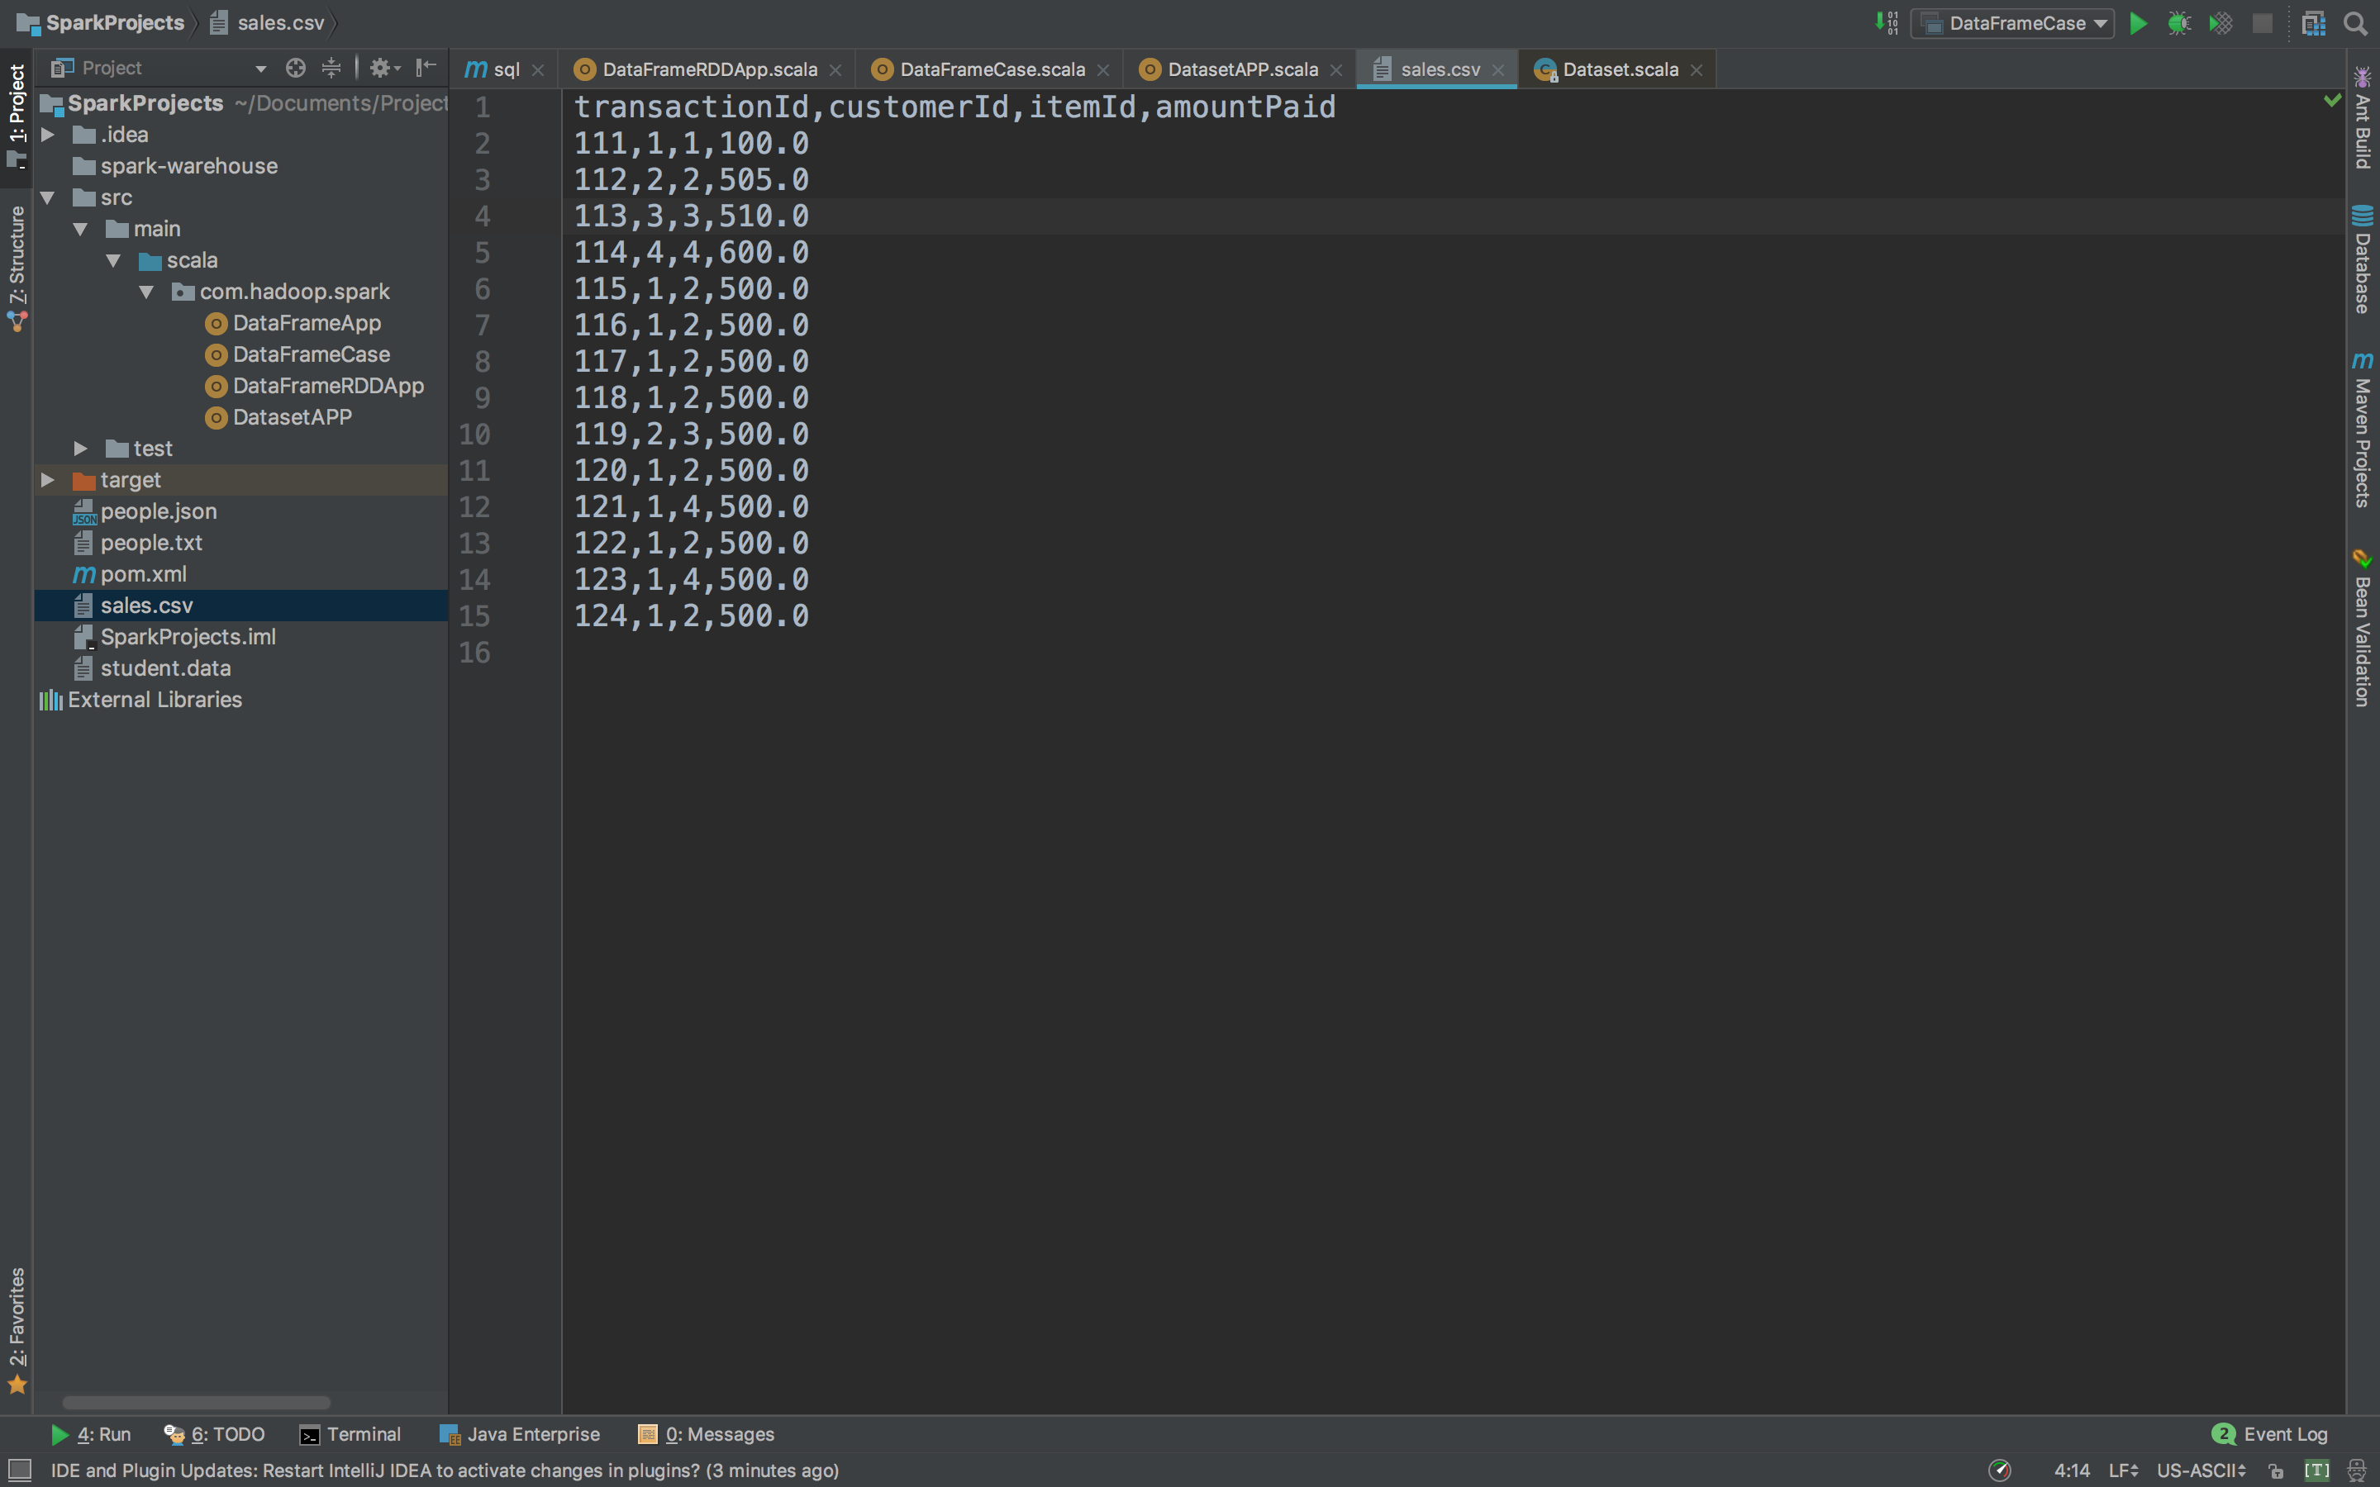Open the Messages tool window
Screen dimensions: 2380x1487
click(704, 1434)
